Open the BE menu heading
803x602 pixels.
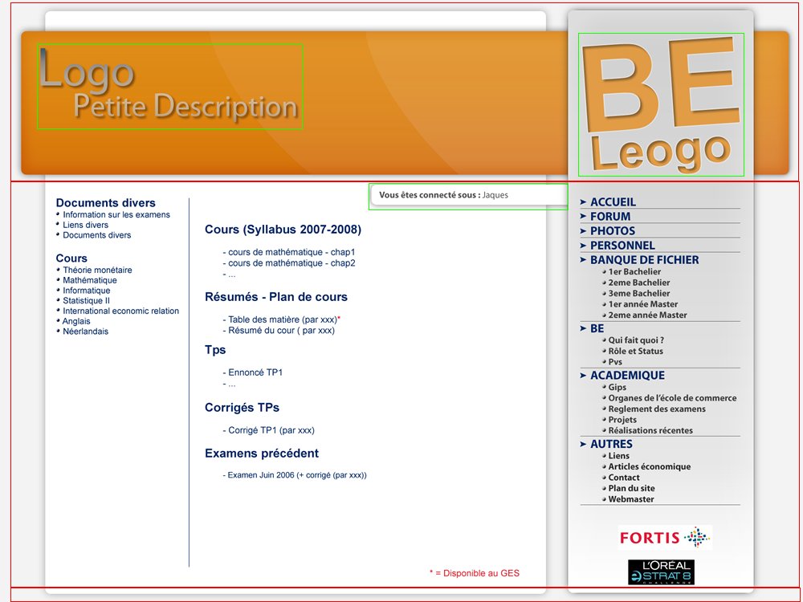[x=597, y=328]
